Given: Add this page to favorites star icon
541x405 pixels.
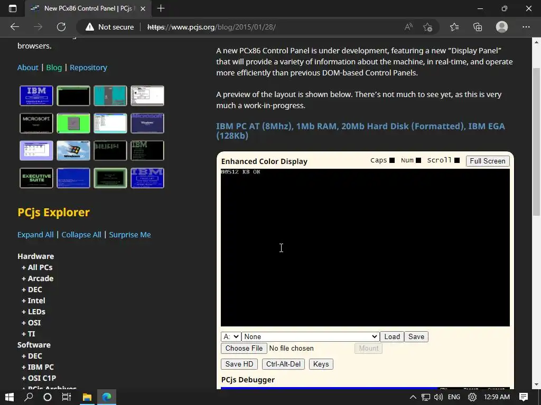Looking at the screenshot, I should pyautogui.click(x=428, y=27).
